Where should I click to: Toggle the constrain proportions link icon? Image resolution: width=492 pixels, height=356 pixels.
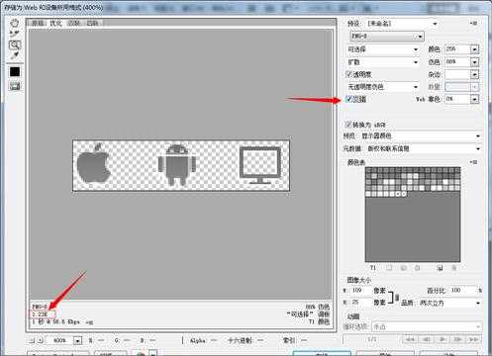click(397, 298)
